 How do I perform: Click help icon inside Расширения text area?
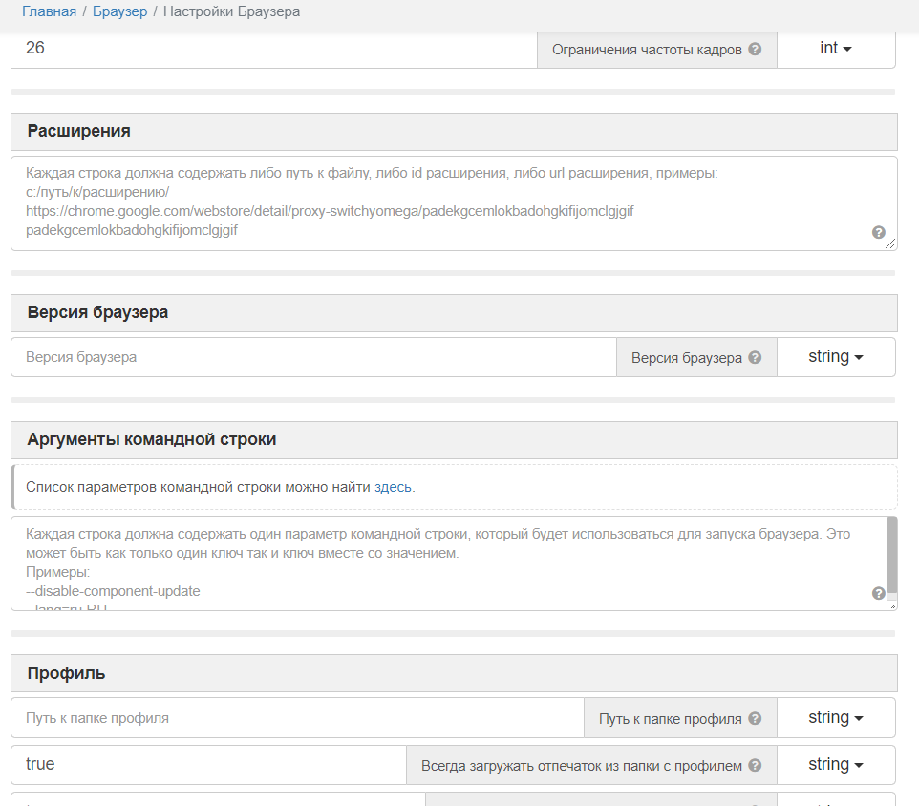[879, 232]
